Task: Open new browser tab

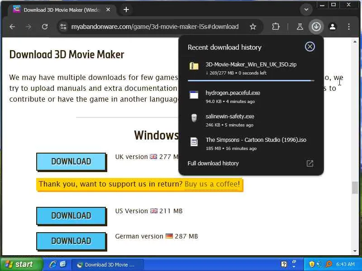Action: [x=126, y=9]
